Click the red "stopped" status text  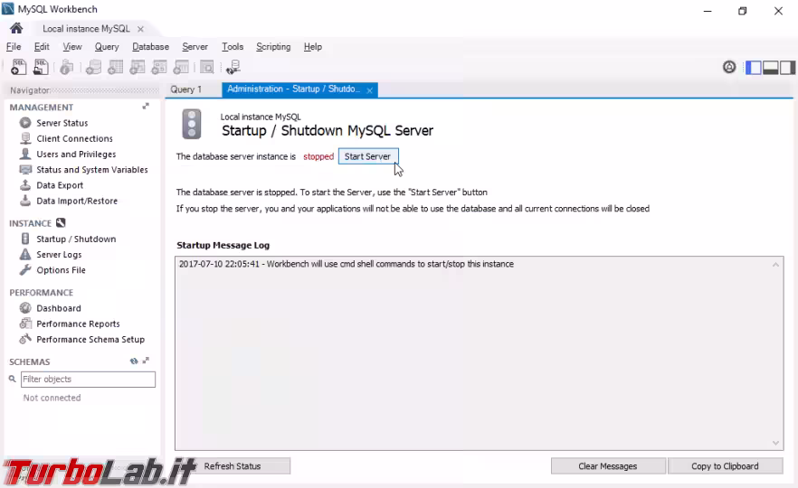(x=318, y=156)
